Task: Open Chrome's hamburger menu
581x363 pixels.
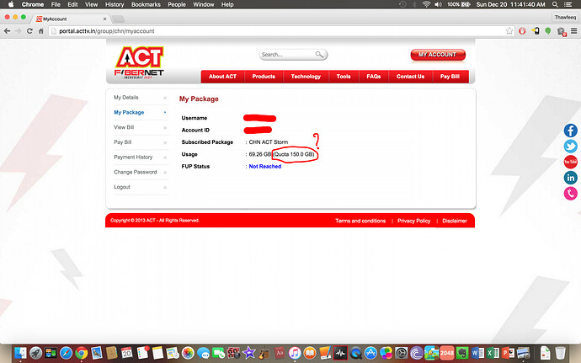Action: [x=573, y=31]
